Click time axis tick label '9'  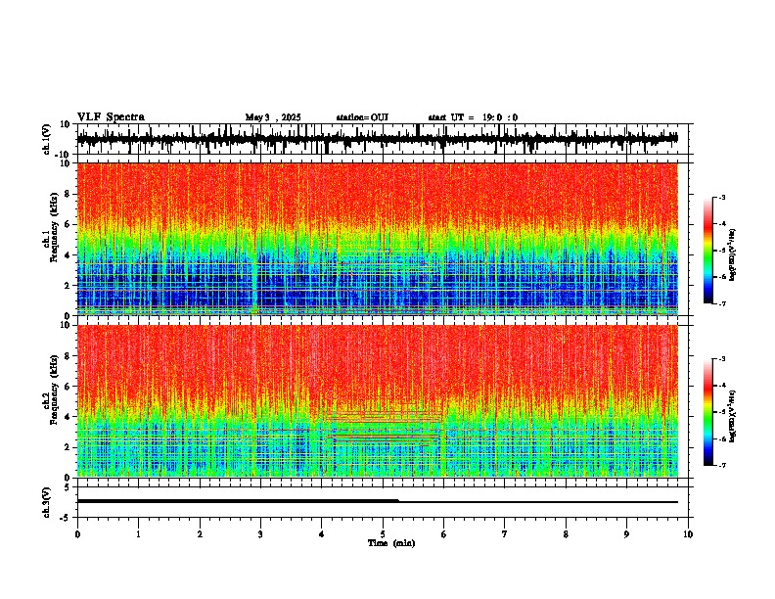point(626,534)
